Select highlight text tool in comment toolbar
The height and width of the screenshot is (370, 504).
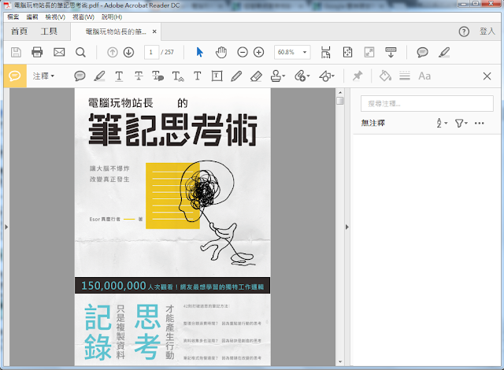click(x=99, y=76)
